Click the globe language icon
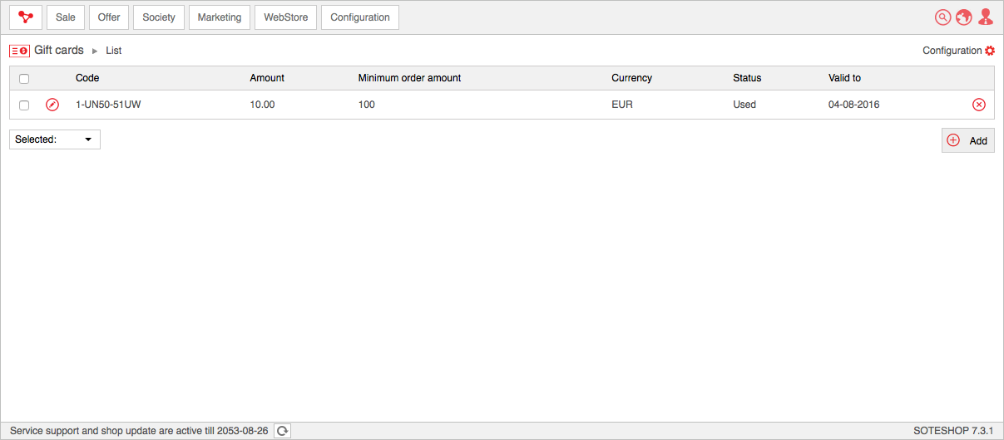This screenshot has height=440, width=1004. coord(964,17)
